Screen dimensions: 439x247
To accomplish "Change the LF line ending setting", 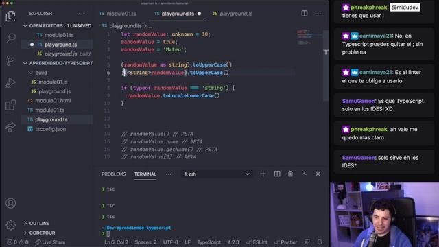I will (x=187, y=242).
